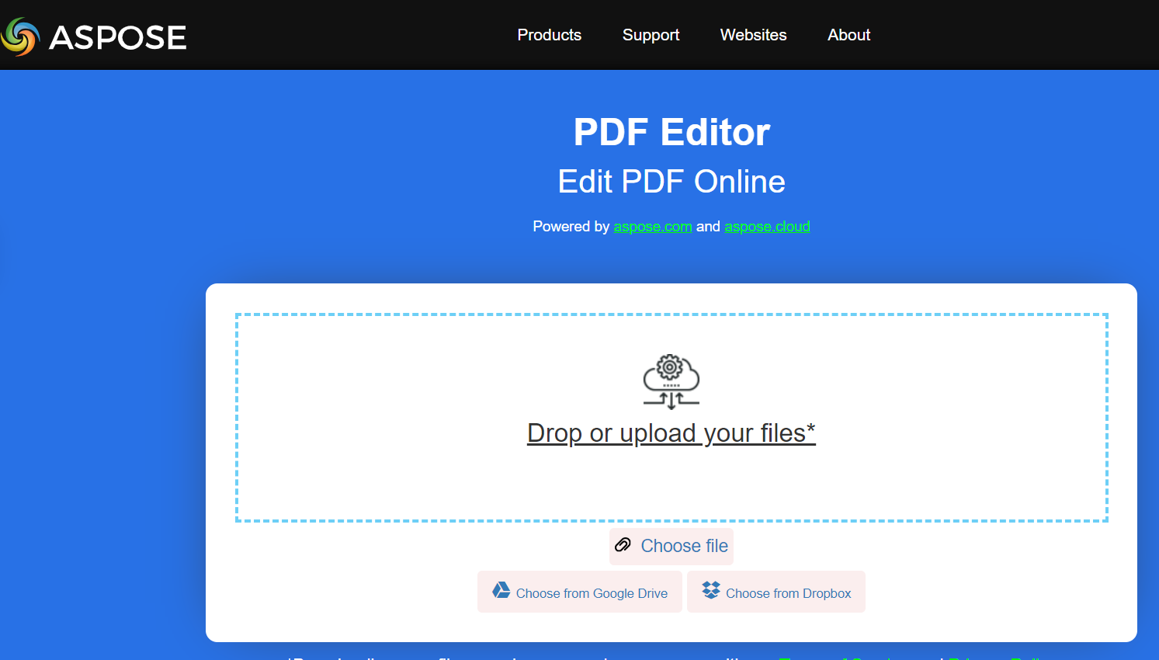Click the paperclip icon beside Choose file
Screen dimensions: 1159x660
623,545
